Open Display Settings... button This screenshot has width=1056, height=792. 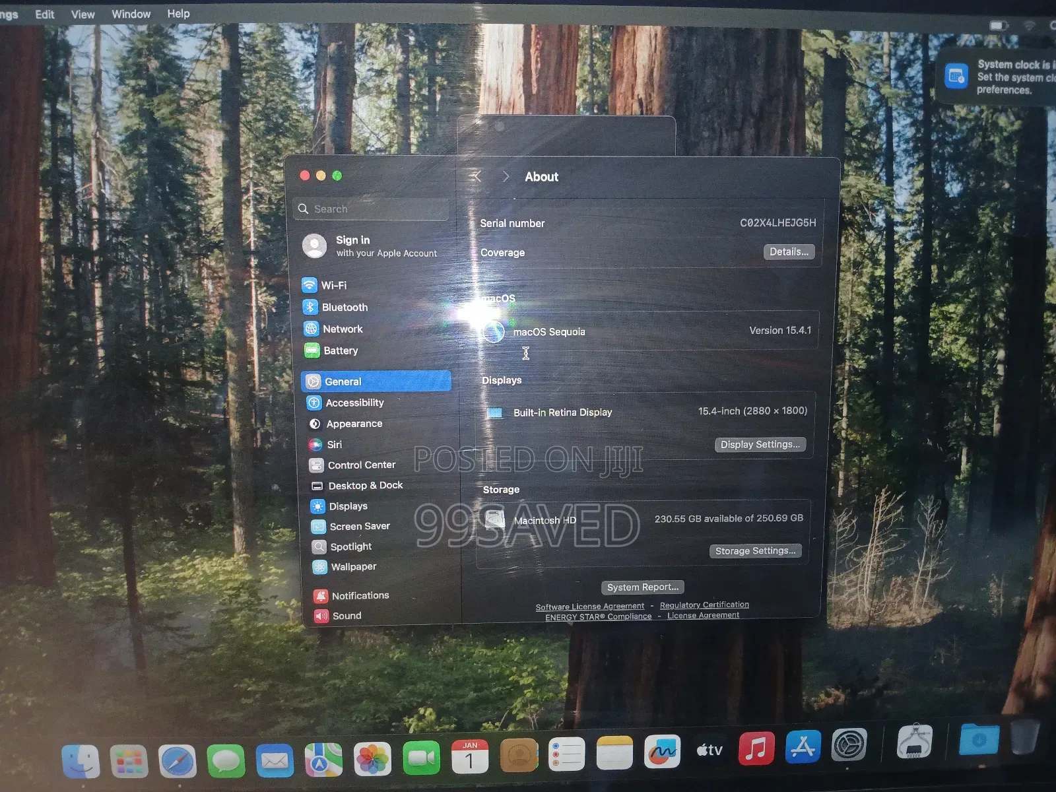tap(760, 444)
